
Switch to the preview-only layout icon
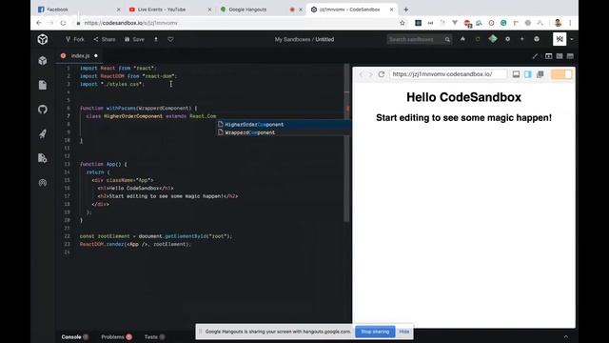pyautogui.click(x=570, y=56)
